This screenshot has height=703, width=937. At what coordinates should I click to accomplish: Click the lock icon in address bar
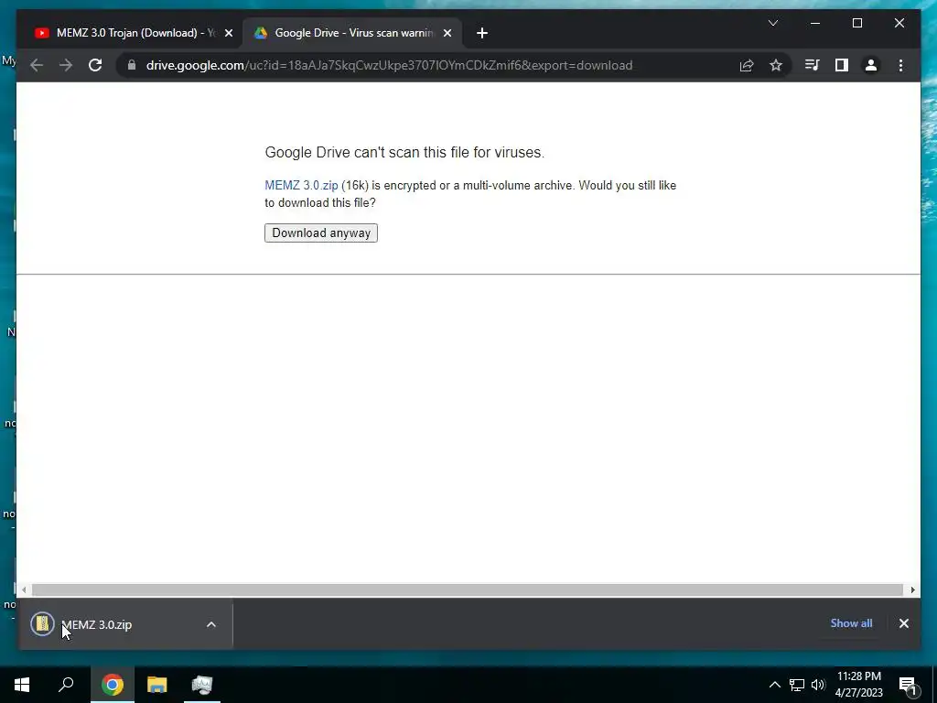(132, 65)
